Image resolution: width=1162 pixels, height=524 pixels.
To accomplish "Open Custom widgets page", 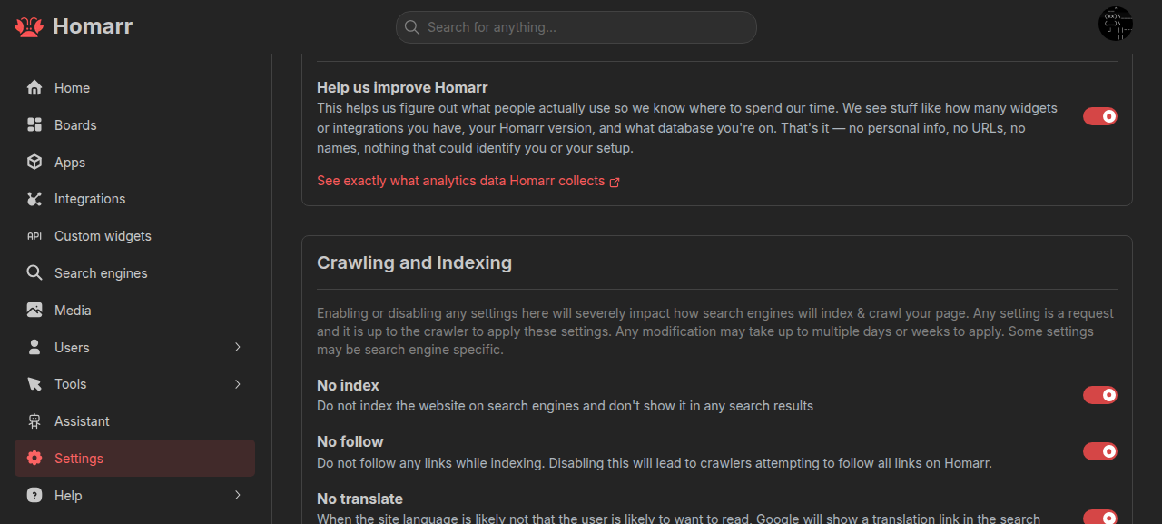I will [134, 236].
